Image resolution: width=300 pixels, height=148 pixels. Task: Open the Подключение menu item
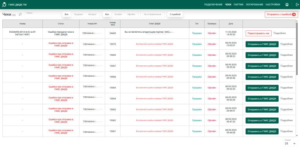tap(213, 5)
